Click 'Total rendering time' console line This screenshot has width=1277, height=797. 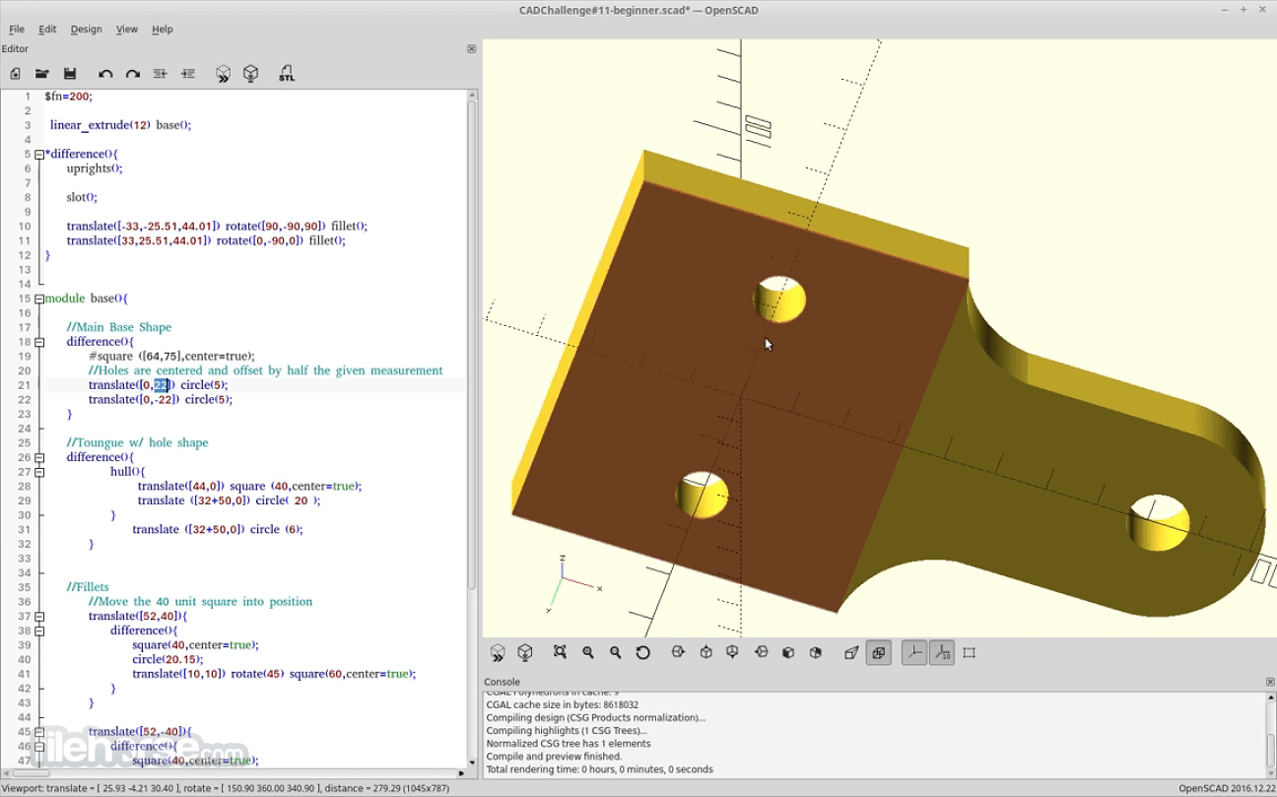click(599, 769)
